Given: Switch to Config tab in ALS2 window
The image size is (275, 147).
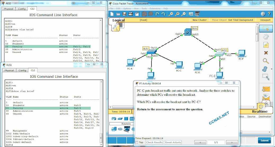Looking at the screenshot, I should (22, 9).
